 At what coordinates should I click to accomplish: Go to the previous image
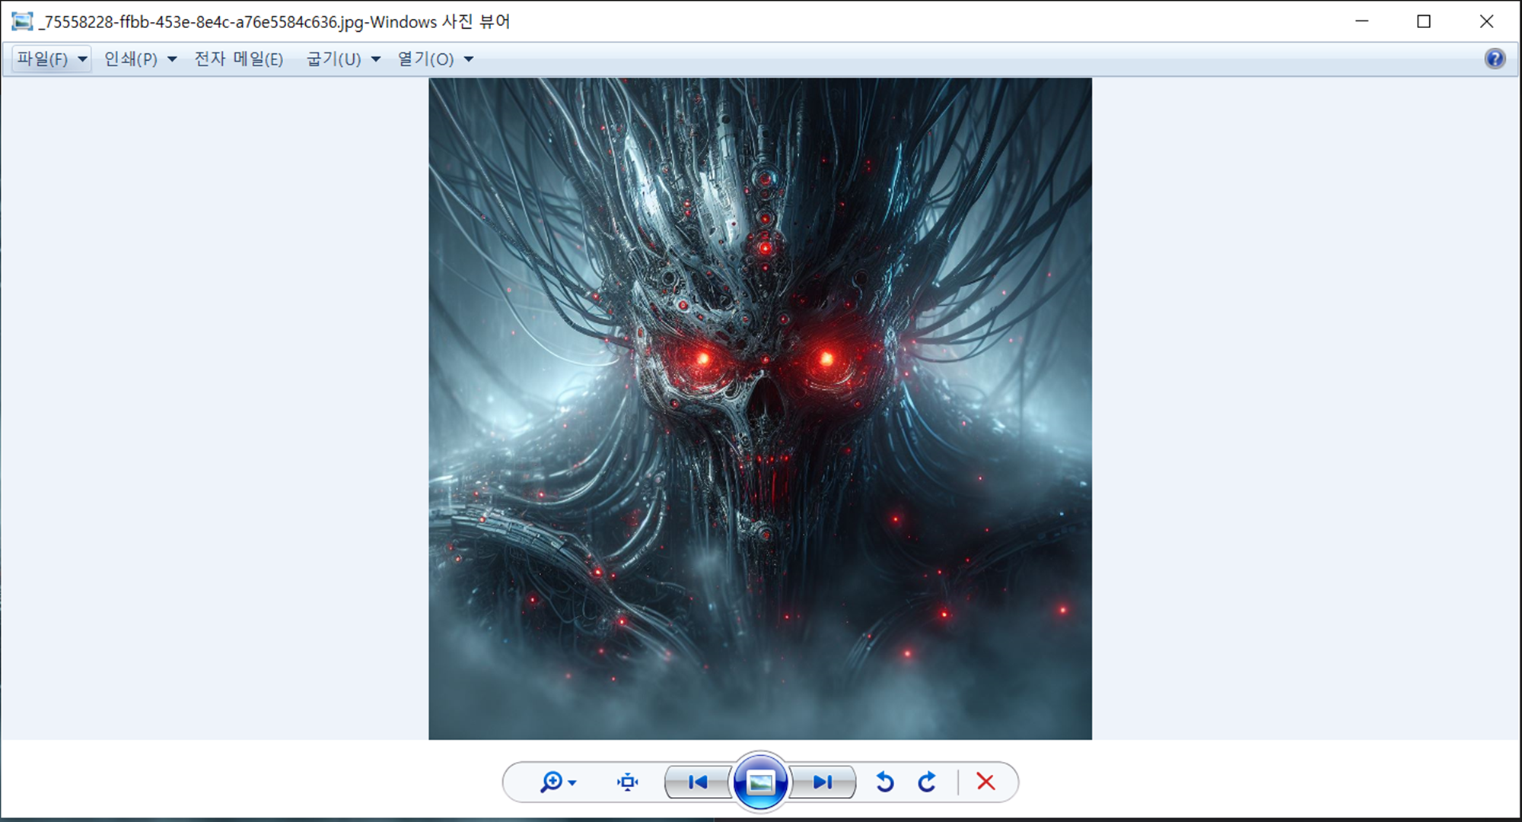coord(697,782)
